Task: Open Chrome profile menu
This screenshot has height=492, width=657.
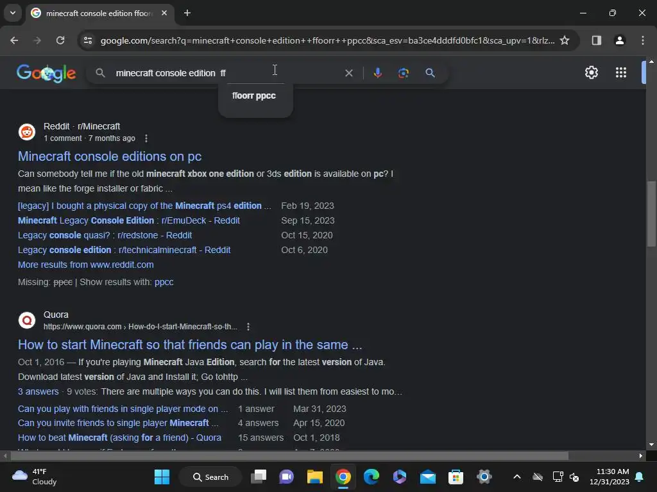Action: point(619,40)
